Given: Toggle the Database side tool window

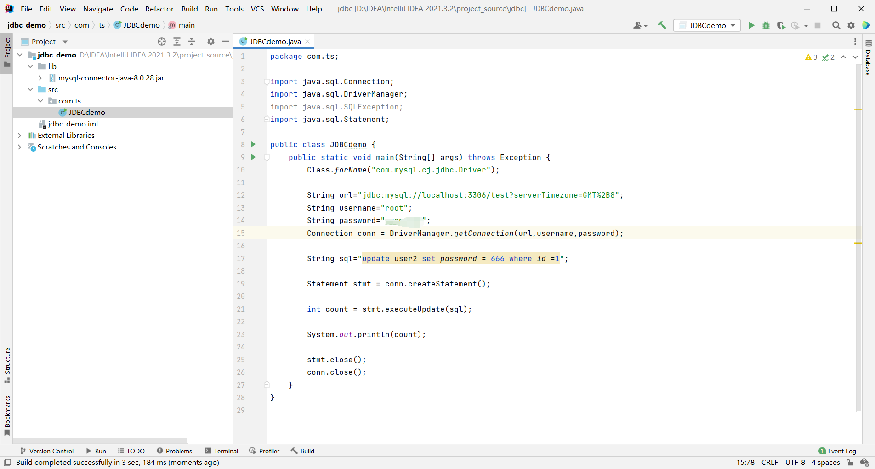Looking at the screenshot, I should 868,57.
